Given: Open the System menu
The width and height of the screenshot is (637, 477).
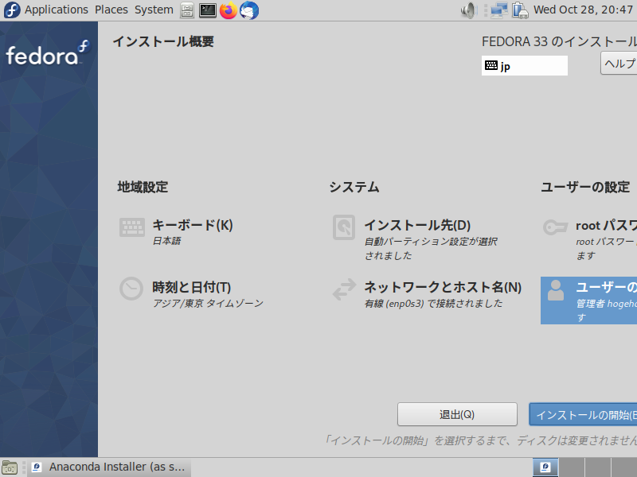Looking at the screenshot, I should [x=154, y=10].
